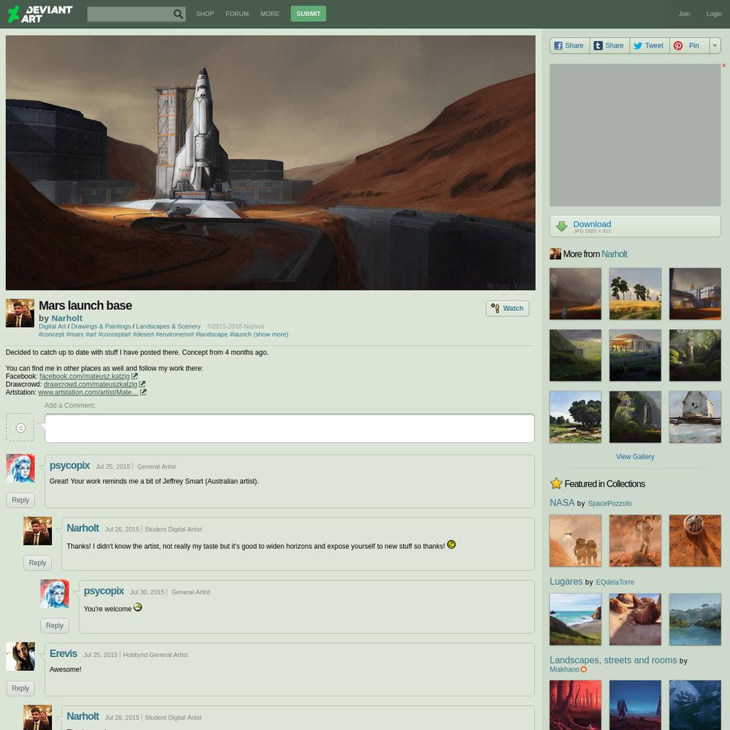Open the white house on stilts thumbnail
Image resolution: width=730 pixels, height=730 pixels.
695,417
